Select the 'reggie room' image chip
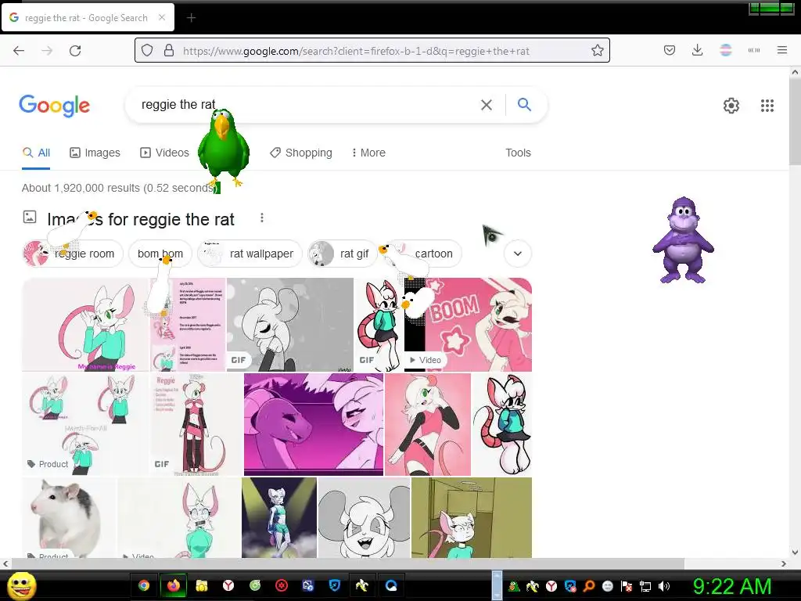 pos(73,254)
